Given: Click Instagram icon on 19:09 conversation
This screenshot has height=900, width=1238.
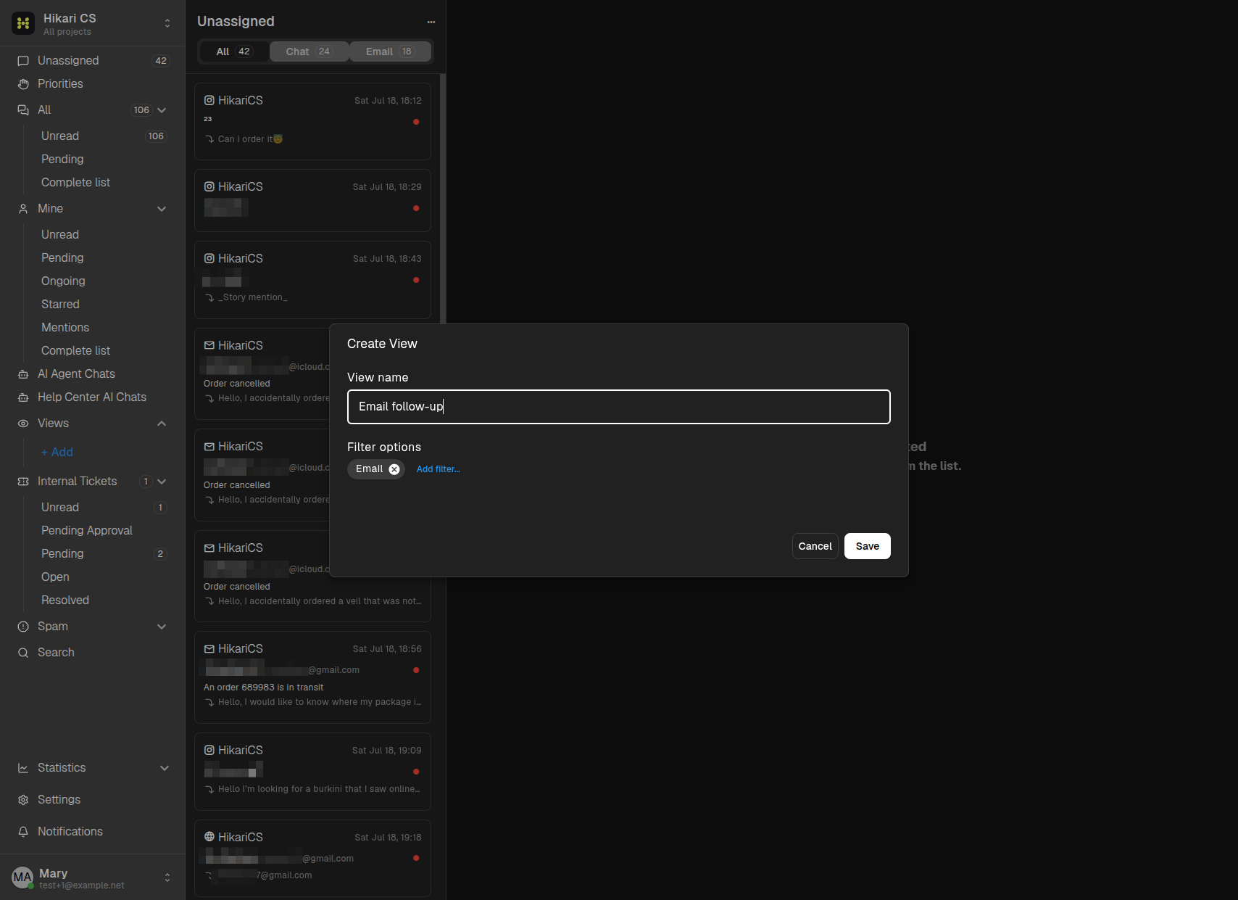Looking at the screenshot, I should click(209, 750).
